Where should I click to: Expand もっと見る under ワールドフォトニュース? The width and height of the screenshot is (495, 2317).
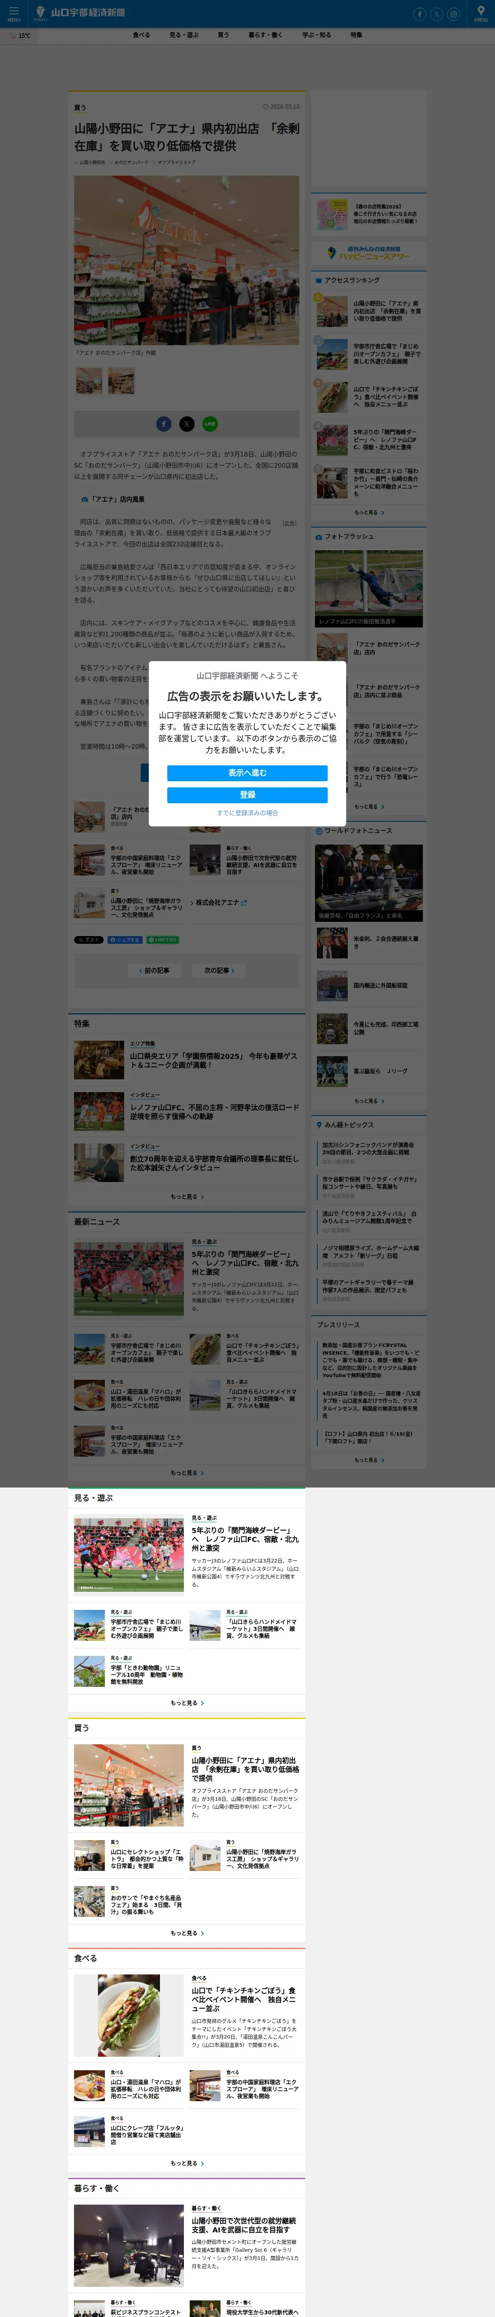point(369,1101)
